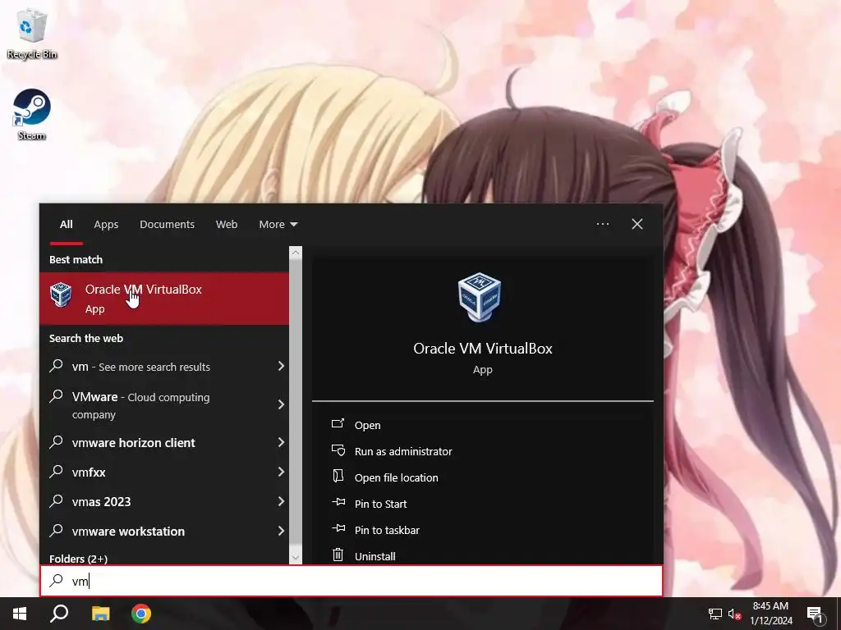Expand the vmfxx suggestion arrow
841x630 pixels.
coord(281,472)
